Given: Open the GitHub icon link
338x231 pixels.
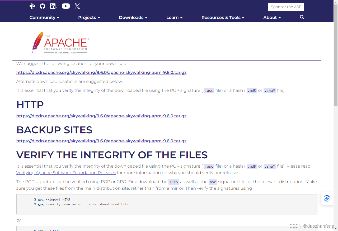Looking at the screenshot, I should click(x=43, y=6).
